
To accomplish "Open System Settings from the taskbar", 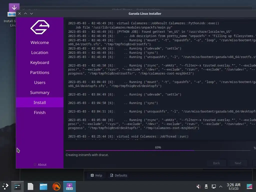I will 17,186.
